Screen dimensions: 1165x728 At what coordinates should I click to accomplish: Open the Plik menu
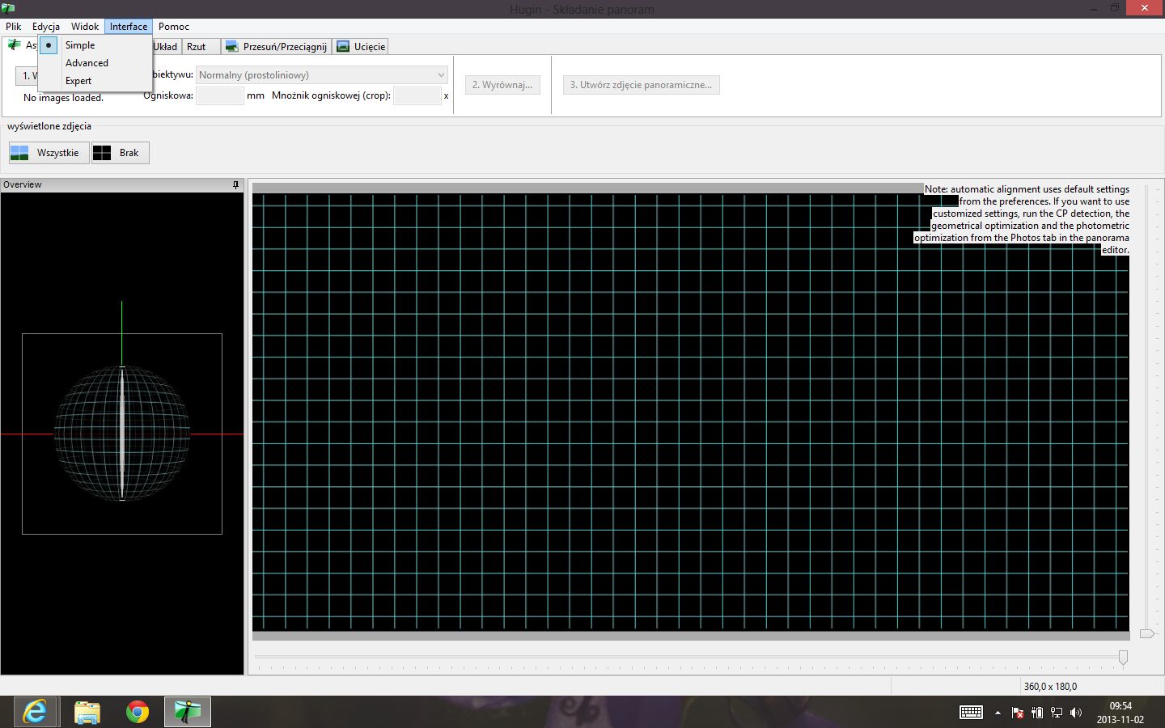(13, 27)
